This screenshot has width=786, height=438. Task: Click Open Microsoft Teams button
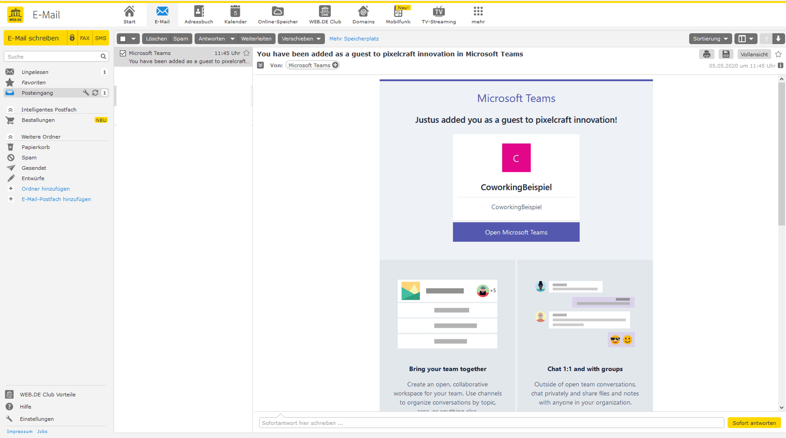pyautogui.click(x=516, y=232)
